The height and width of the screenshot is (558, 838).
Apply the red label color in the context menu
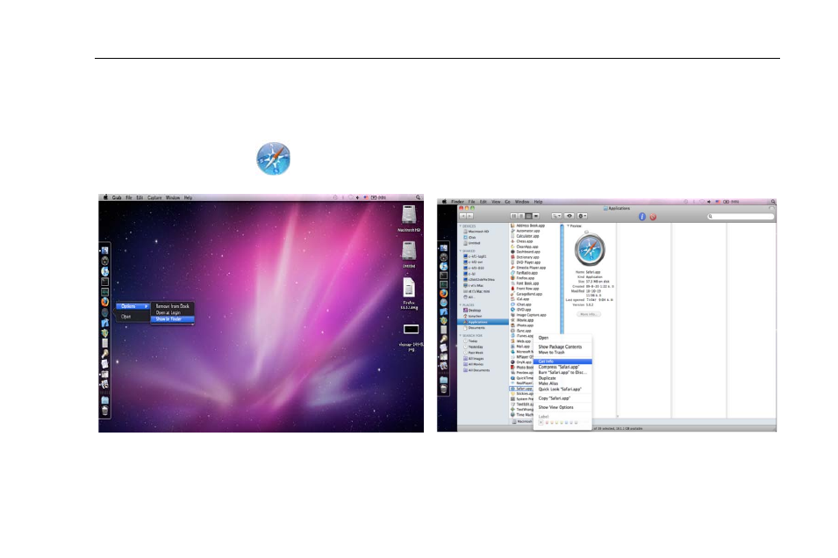click(547, 423)
